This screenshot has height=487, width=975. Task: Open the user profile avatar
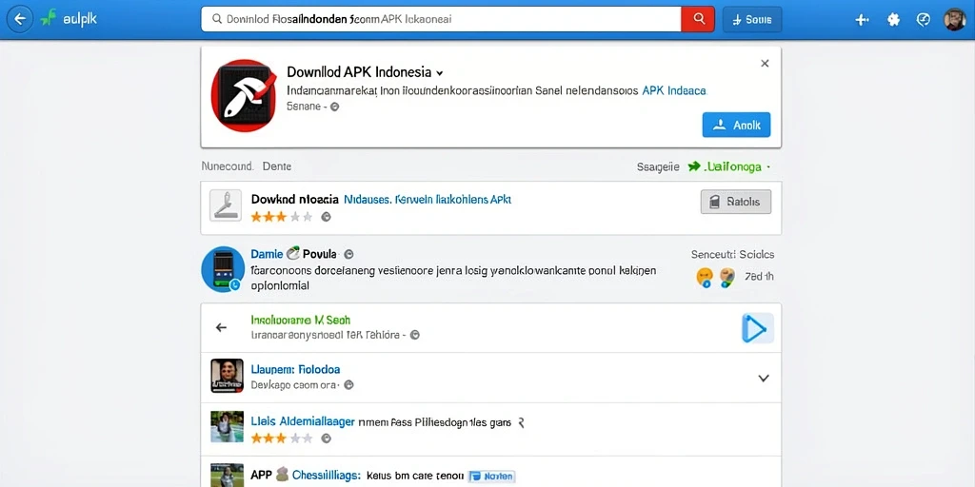pyautogui.click(x=954, y=20)
